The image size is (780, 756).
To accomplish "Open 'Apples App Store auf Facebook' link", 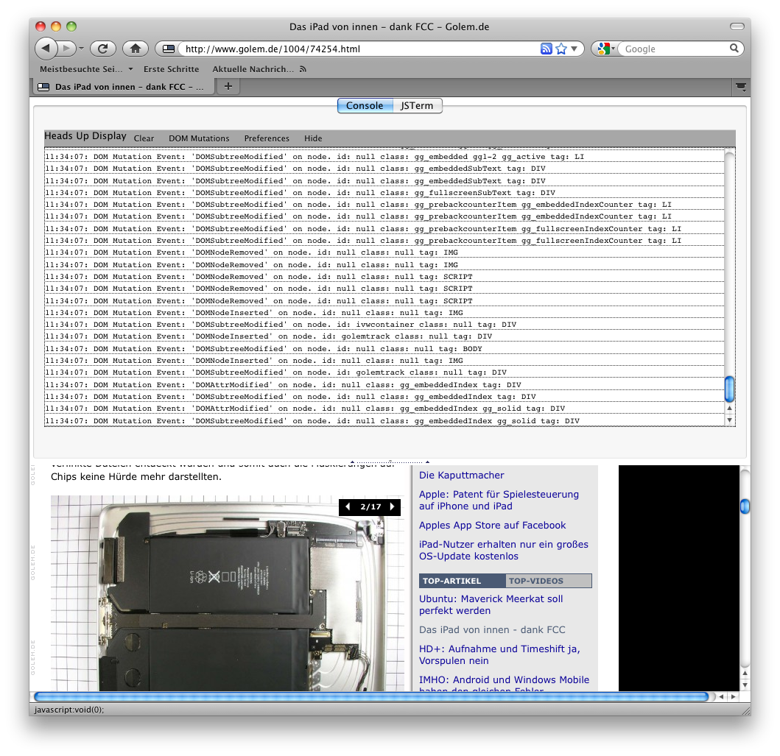I will [492, 526].
